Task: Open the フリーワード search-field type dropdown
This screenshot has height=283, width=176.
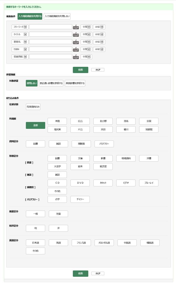Action: tap(20, 27)
